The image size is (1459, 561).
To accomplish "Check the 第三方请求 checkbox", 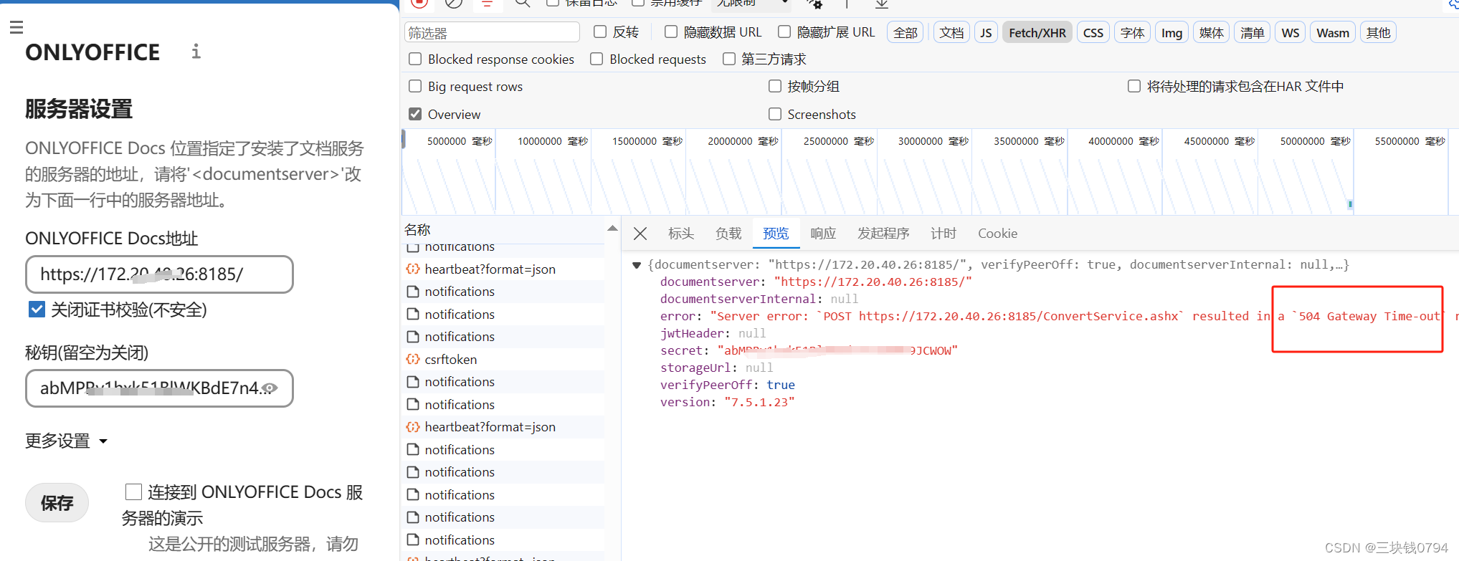I will pos(729,59).
